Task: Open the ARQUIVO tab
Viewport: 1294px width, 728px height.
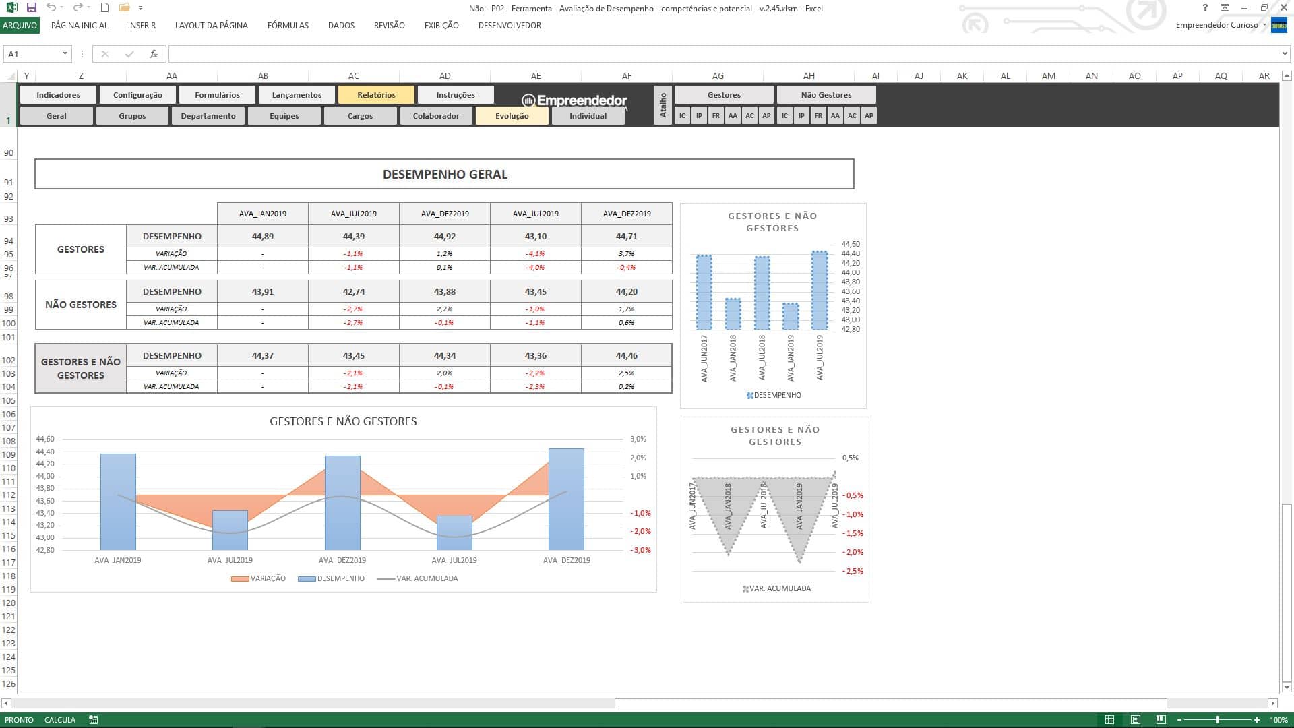Action: coord(20,26)
